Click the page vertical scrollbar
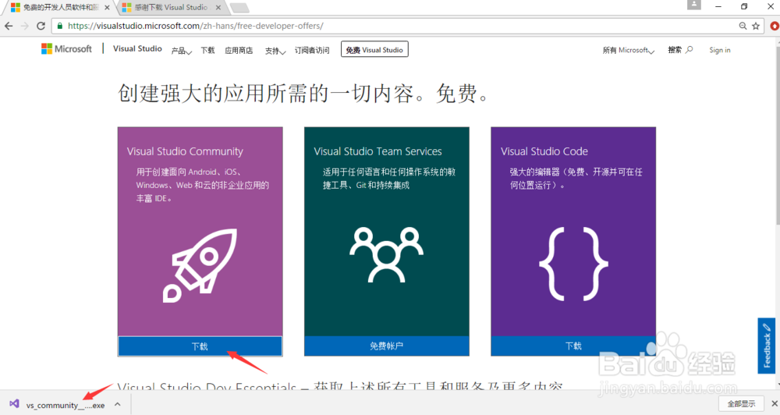The width and height of the screenshot is (780, 415). 776,134
